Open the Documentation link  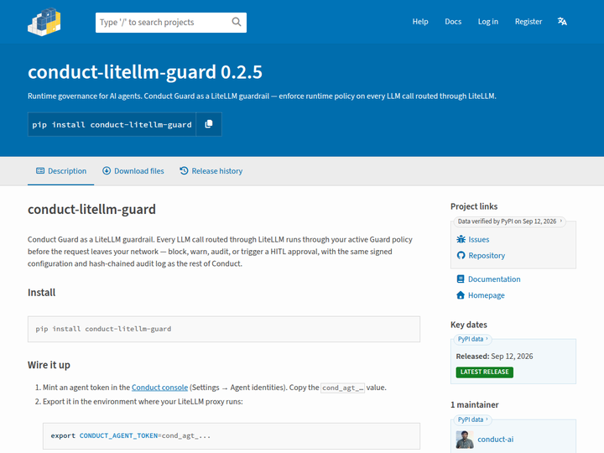pyautogui.click(x=494, y=279)
